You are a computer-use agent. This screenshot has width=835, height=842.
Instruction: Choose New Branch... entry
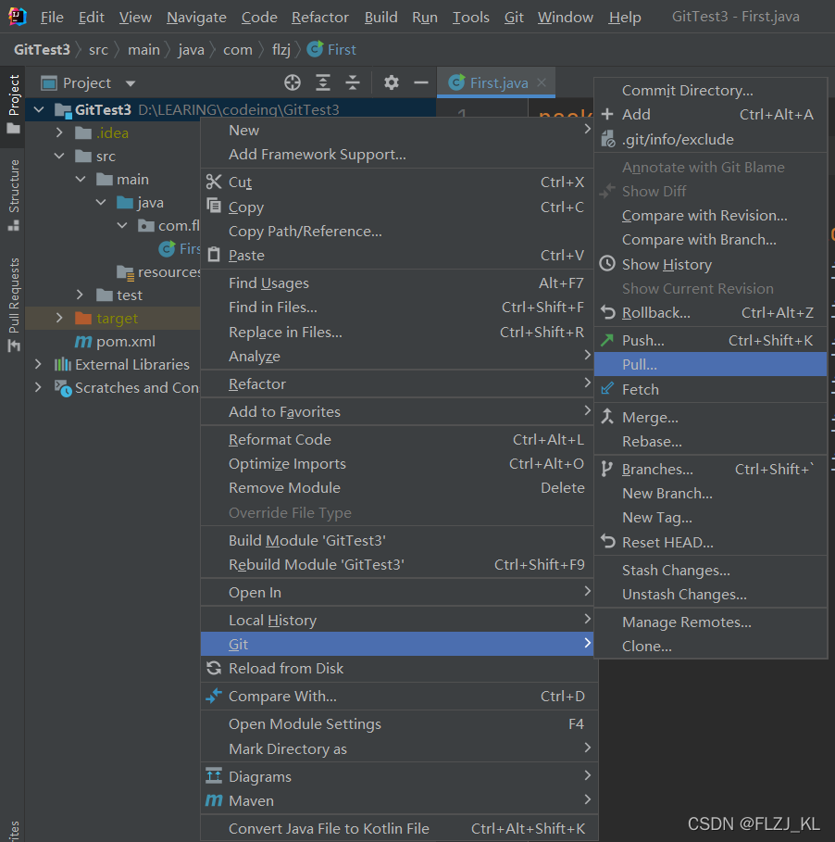pyautogui.click(x=711, y=493)
